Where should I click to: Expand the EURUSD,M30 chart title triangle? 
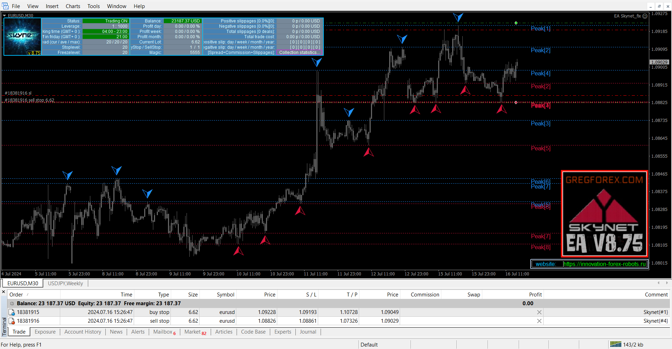pos(5,16)
